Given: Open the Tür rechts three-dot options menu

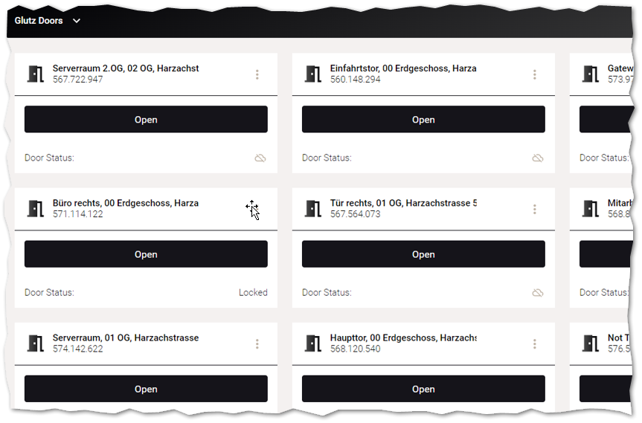Looking at the screenshot, I should [535, 209].
